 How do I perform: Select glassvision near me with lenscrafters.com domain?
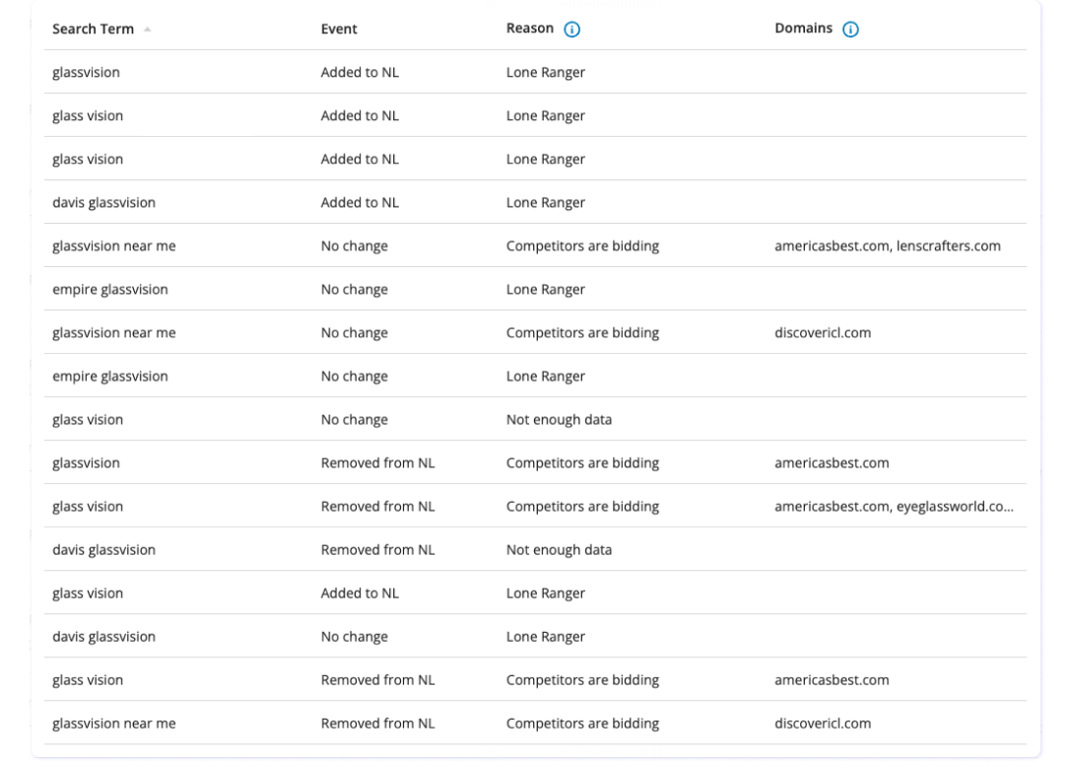point(113,245)
